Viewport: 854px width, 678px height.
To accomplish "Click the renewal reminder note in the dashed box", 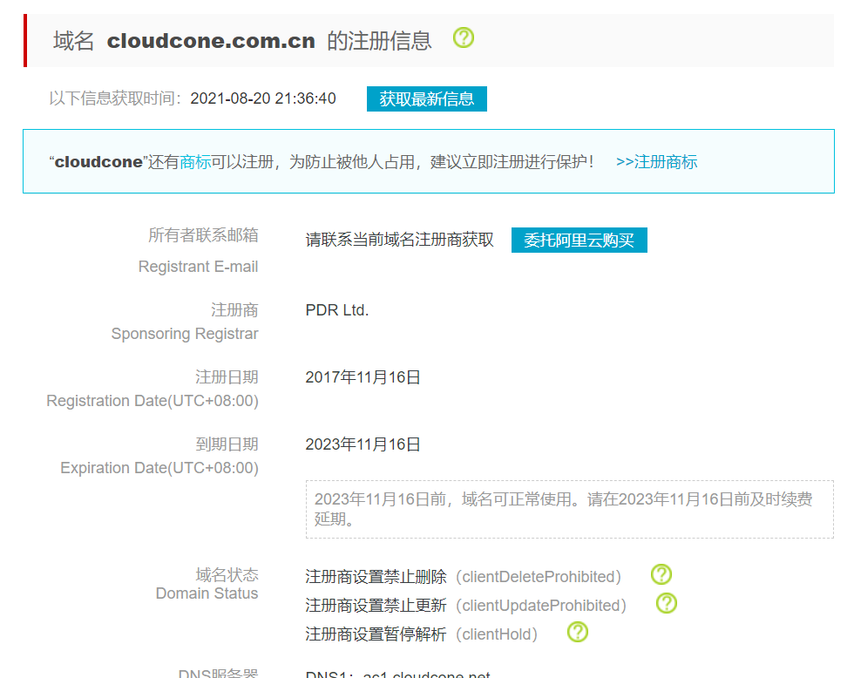I will tap(570, 509).
